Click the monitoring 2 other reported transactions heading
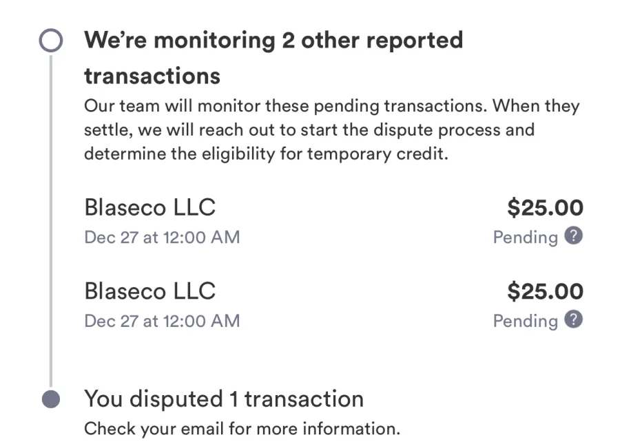Image resolution: width=620 pixels, height=444 pixels. pyautogui.click(x=273, y=58)
